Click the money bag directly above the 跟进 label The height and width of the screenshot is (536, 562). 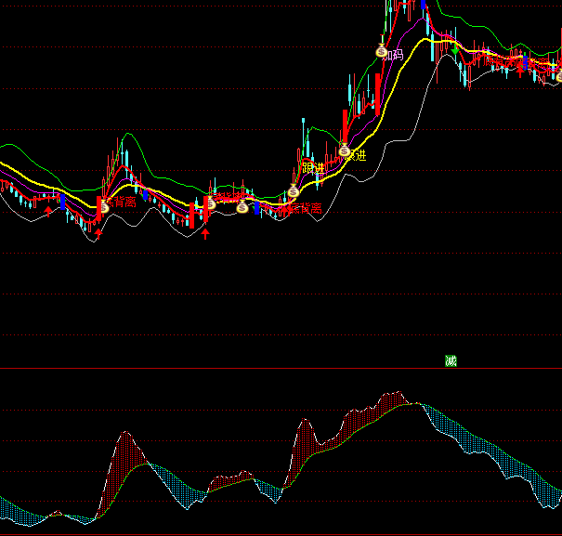coord(344,150)
